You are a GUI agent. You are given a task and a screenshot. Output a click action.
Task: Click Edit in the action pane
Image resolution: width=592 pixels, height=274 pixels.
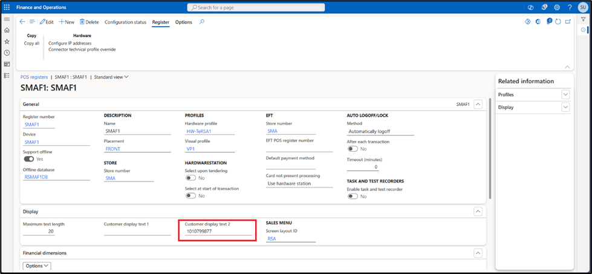tap(47, 22)
